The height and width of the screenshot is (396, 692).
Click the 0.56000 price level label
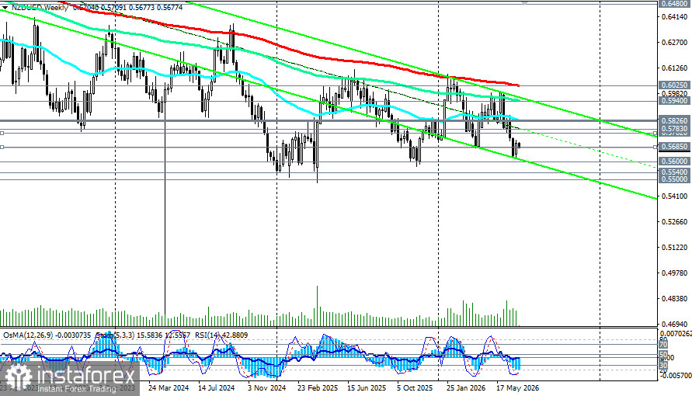pyautogui.click(x=675, y=162)
